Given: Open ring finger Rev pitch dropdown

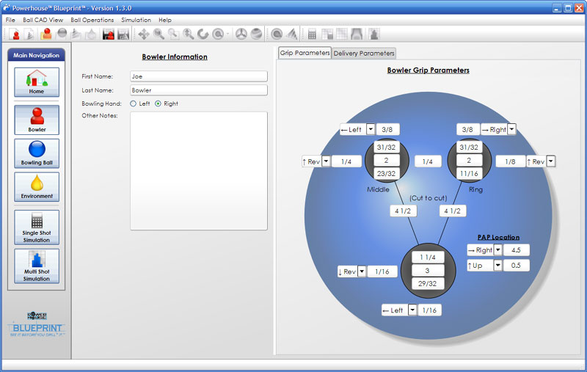Looking at the screenshot, I should (551, 161).
